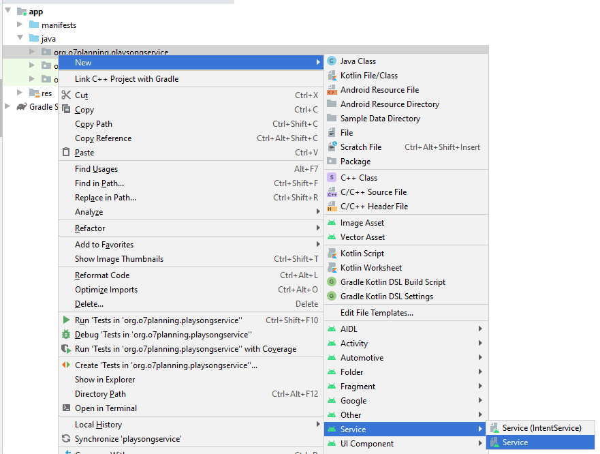Choose Link C++ Project with Gradle

coord(191,79)
